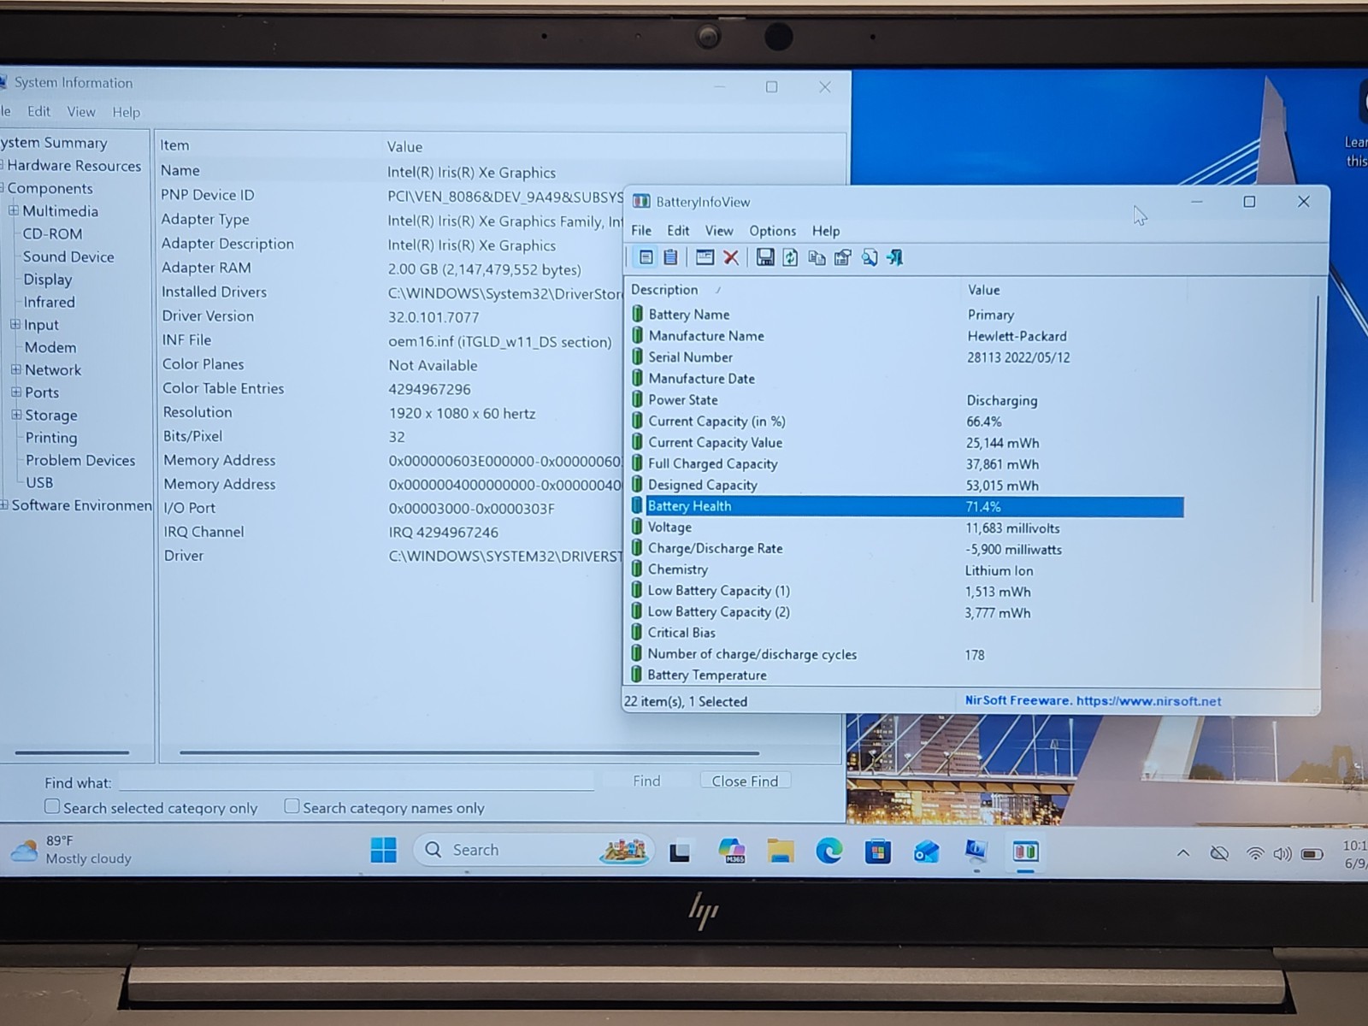The image size is (1368, 1026).
Task: Expand the Network tree node
Action: 15,369
